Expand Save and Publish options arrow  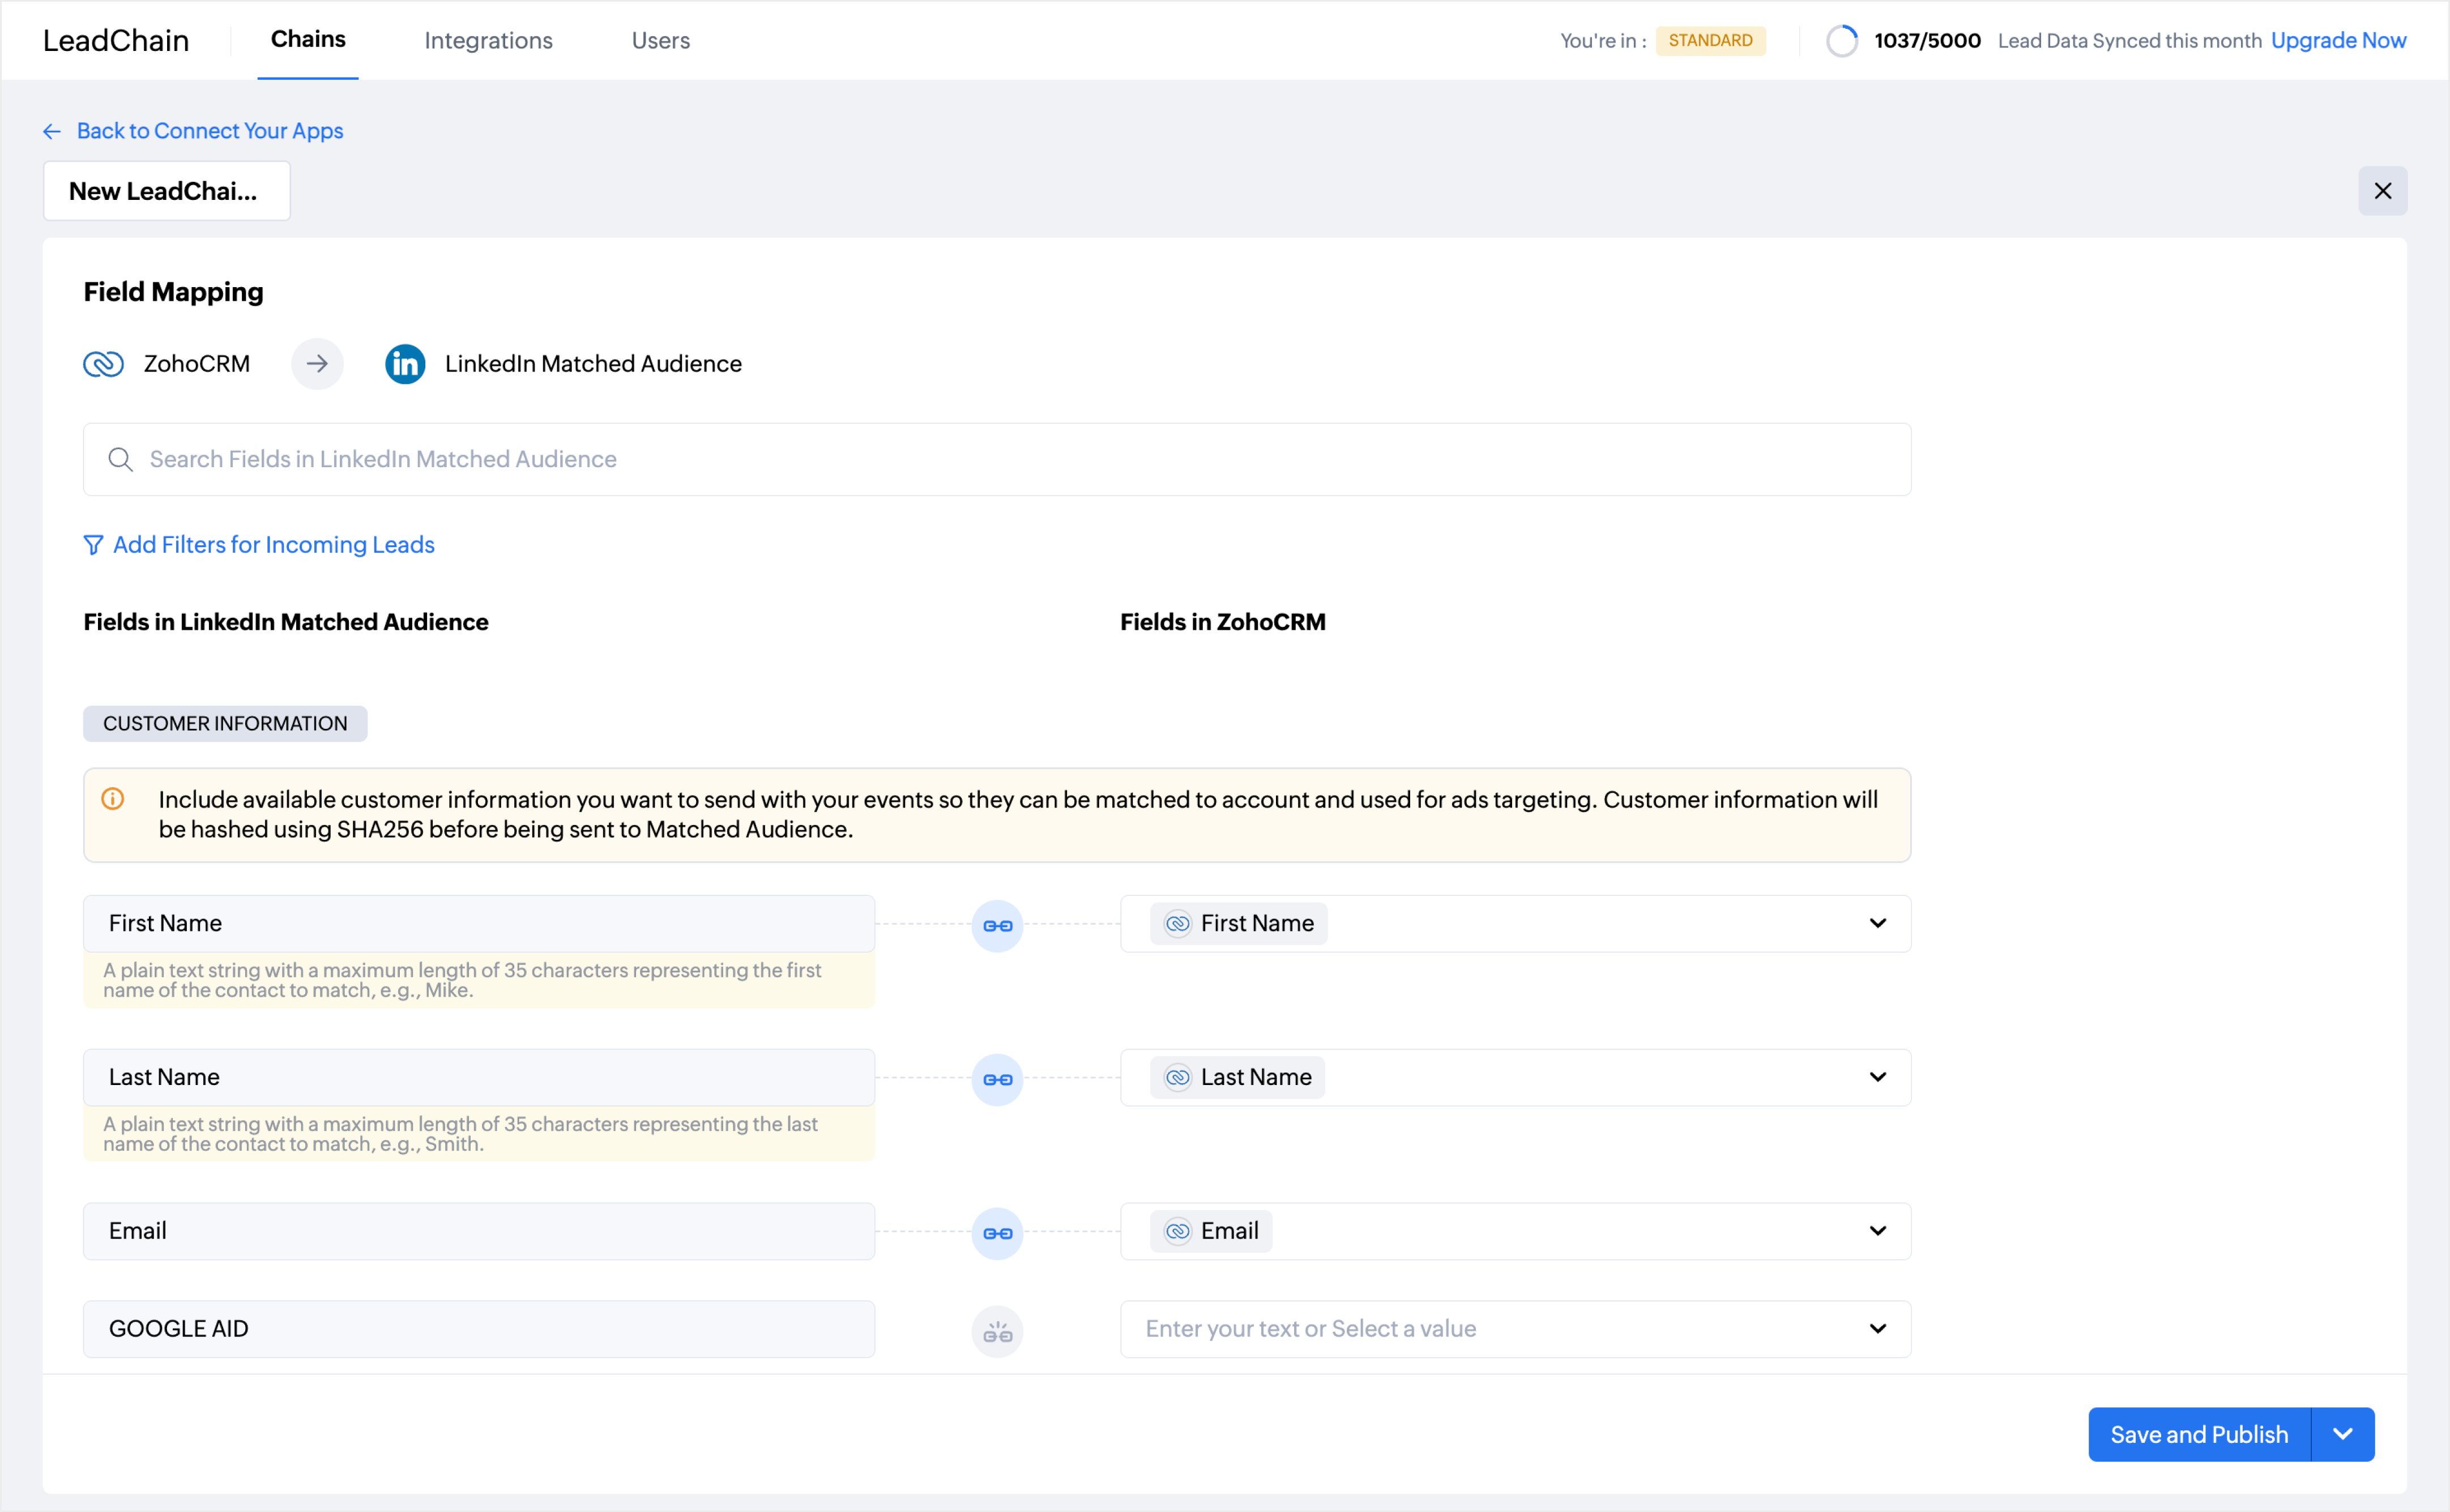[x=2342, y=1435]
